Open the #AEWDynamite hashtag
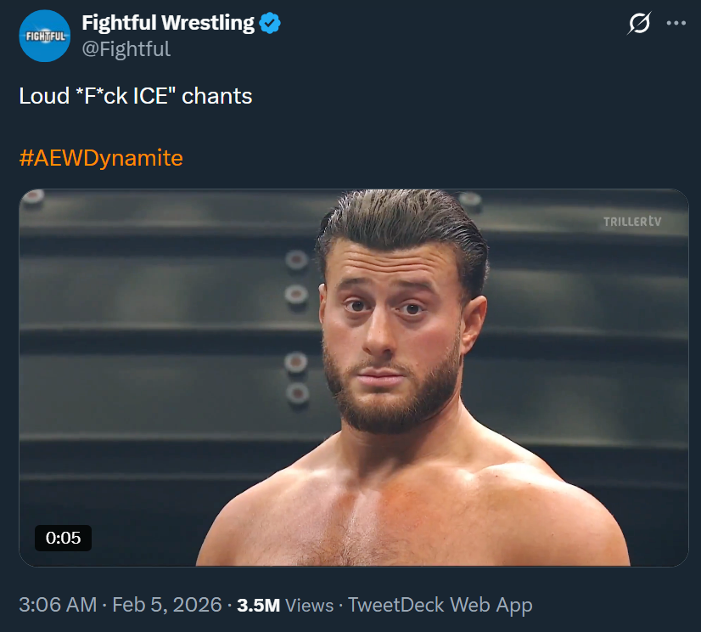This screenshot has height=632, width=701. (x=101, y=158)
